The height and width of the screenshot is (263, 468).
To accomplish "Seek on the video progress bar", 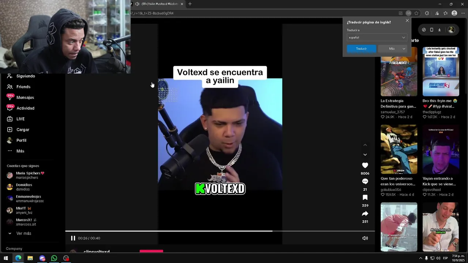I will (220, 231).
